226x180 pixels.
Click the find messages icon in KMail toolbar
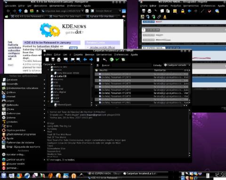tap(105, 60)
